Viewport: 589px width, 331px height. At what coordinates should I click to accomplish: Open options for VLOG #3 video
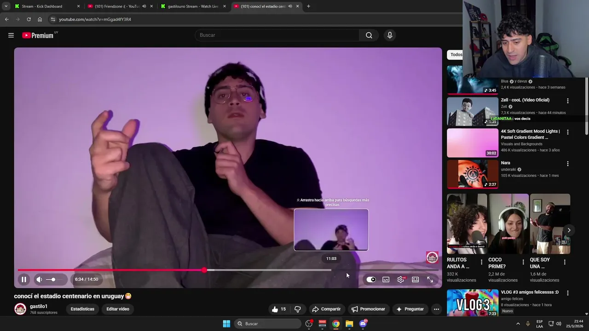567,293
